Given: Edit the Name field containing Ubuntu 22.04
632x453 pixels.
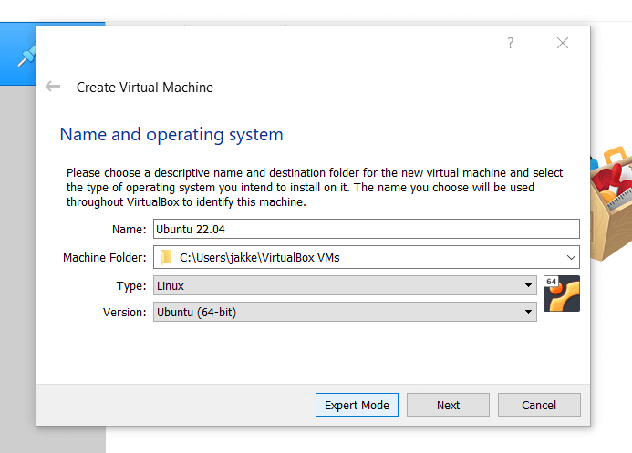Looking at the screenshot, I should click(366, 229).
